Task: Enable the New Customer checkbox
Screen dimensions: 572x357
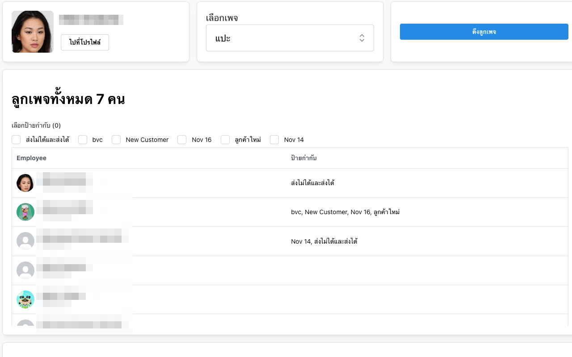Action: click(116, 140)
